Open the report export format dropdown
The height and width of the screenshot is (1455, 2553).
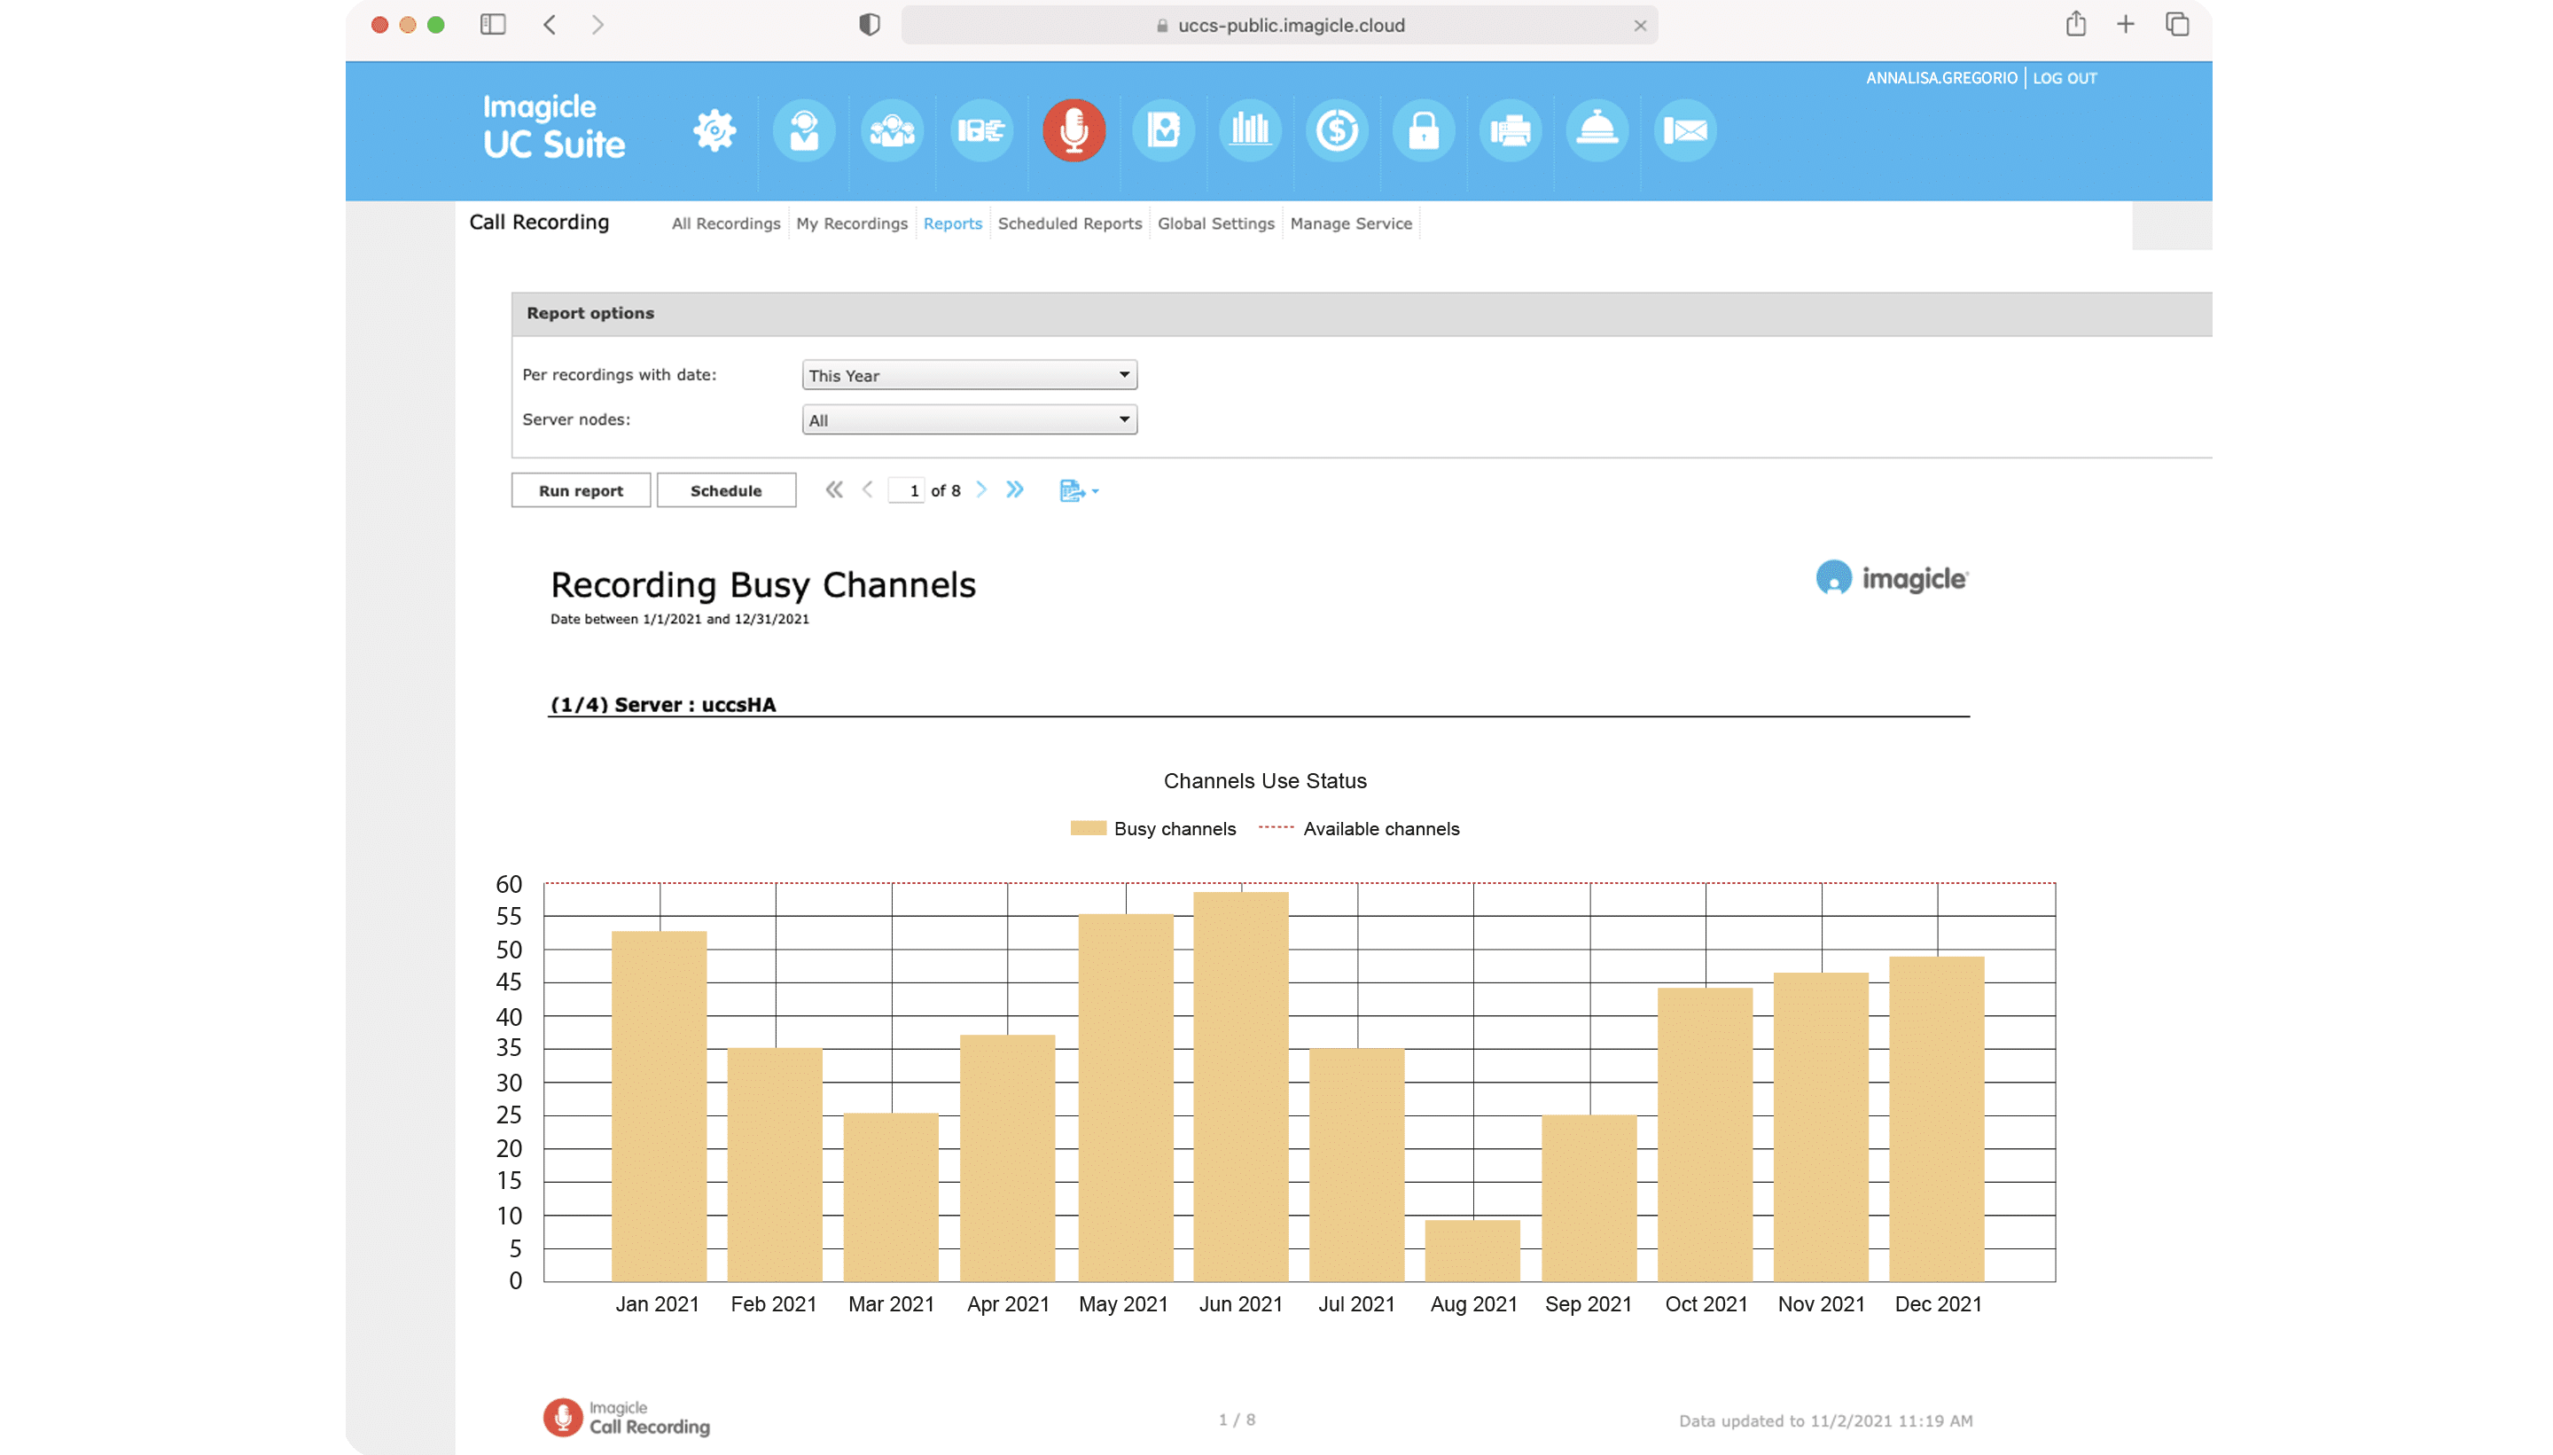coord(1079,490)
